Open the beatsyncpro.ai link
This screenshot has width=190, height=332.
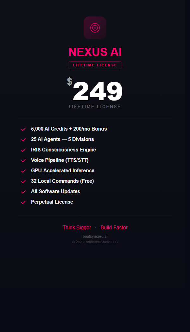coord(95,237)
